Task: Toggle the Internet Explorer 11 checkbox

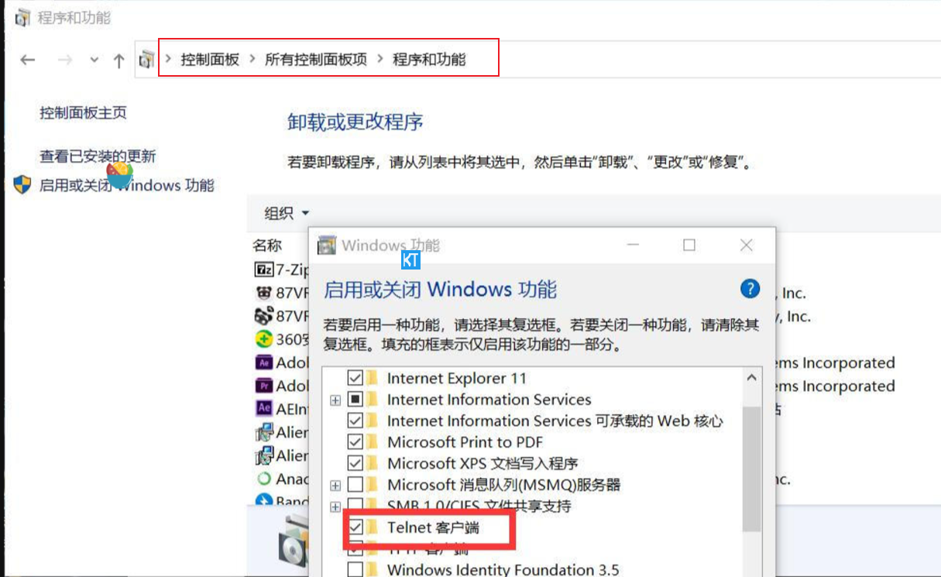Action: [355, 378]
